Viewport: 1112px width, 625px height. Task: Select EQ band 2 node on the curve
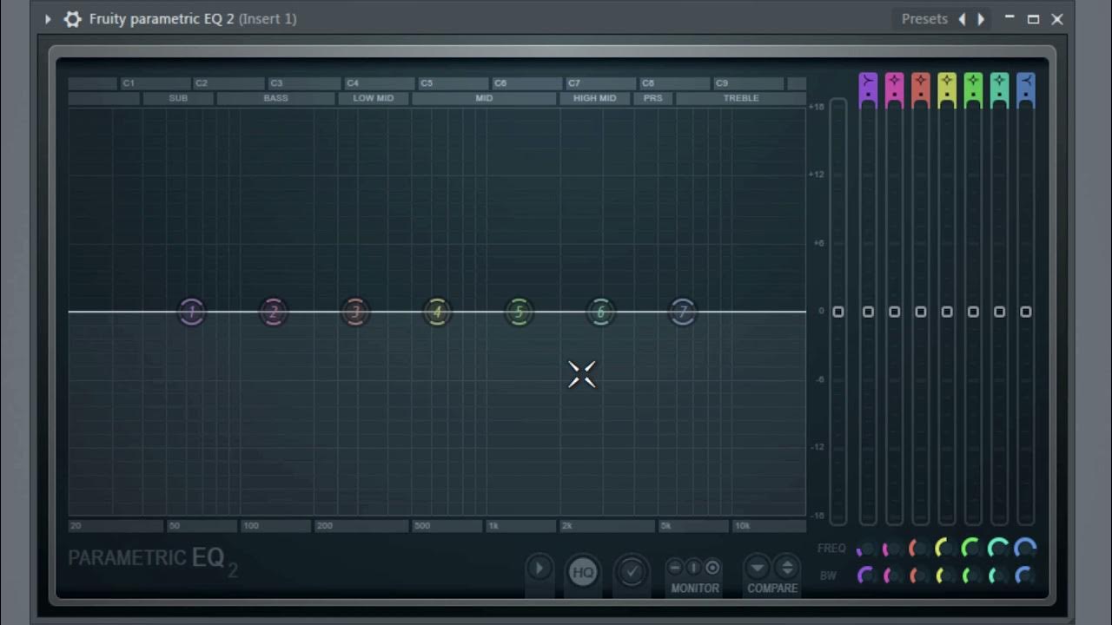coord(274,312)
